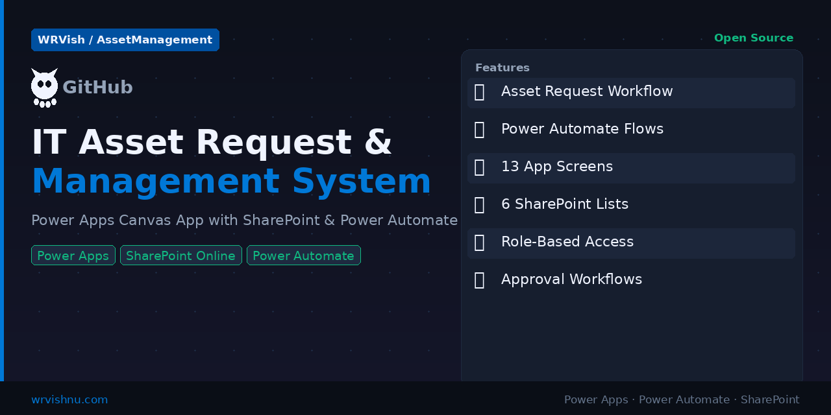Image resolution: width=831 pixels, height=415 pixels.
Task: Select Power Automate Flows feature row
Action: [x=631, y=130]
